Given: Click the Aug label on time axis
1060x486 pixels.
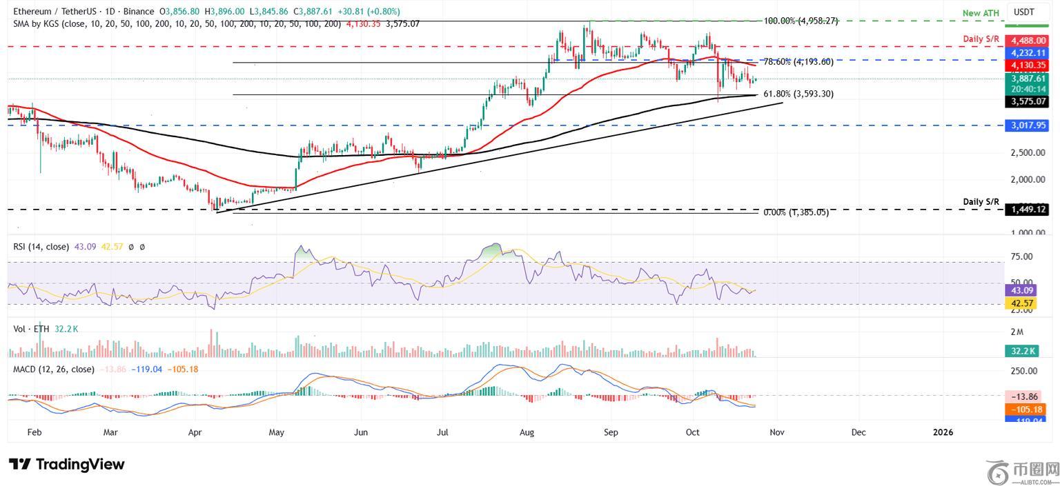Looking at the screenshot, I should [x=527, y=432].
